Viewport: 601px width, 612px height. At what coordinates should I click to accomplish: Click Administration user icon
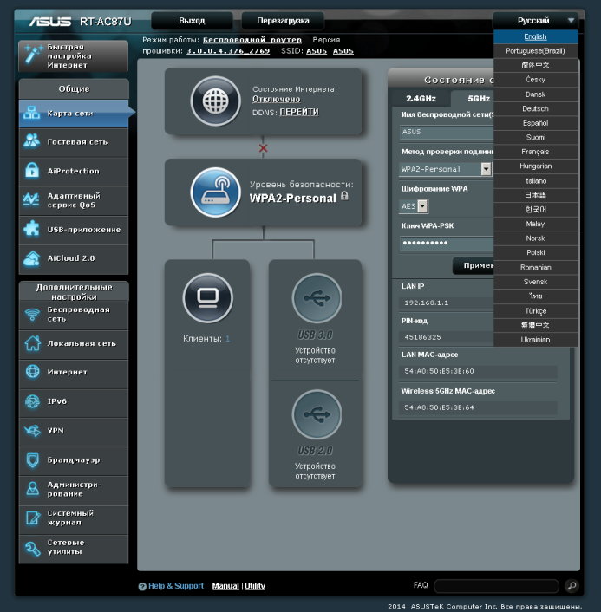click(32, 489)
